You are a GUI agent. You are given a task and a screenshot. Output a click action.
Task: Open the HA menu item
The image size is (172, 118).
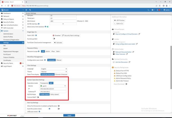(4, 45)
